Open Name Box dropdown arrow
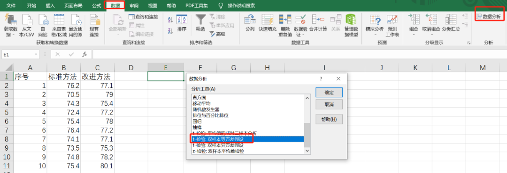The image size is (507, 173). (35, 54)
